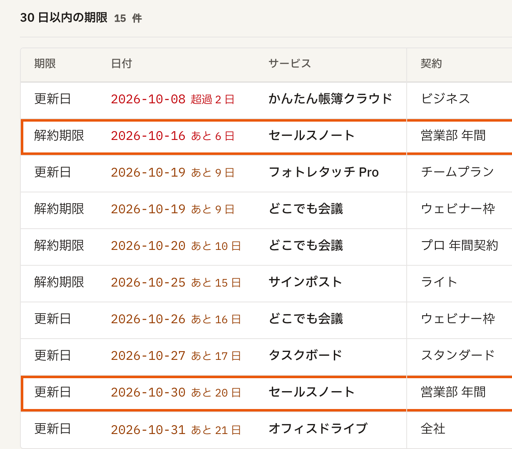
Task: Click the 日付 column header
Action: (x=122, y=64)
